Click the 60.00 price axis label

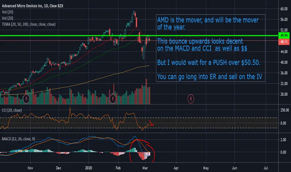(x=284, y=9)
